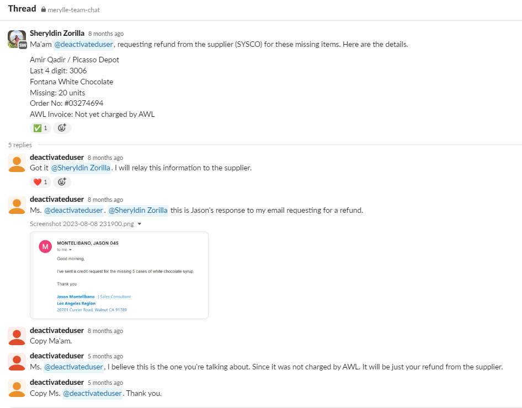Click the '8 months ago' timestamp of first message
This screenshot has width=522, height=408.
click(x=106, y=34)
